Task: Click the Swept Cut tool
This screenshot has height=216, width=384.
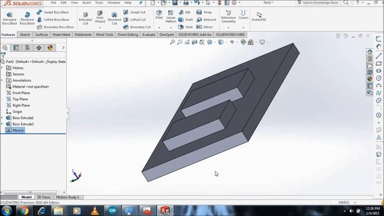Action: (134, 12)
